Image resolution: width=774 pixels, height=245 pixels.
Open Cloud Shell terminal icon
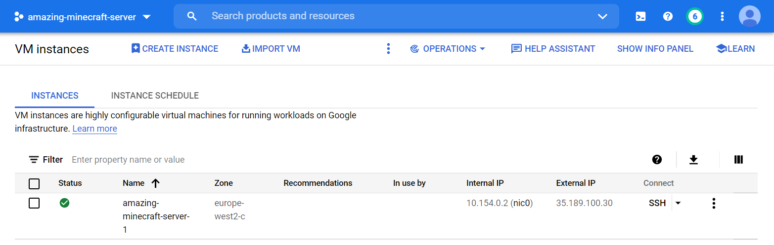point(640,16)
